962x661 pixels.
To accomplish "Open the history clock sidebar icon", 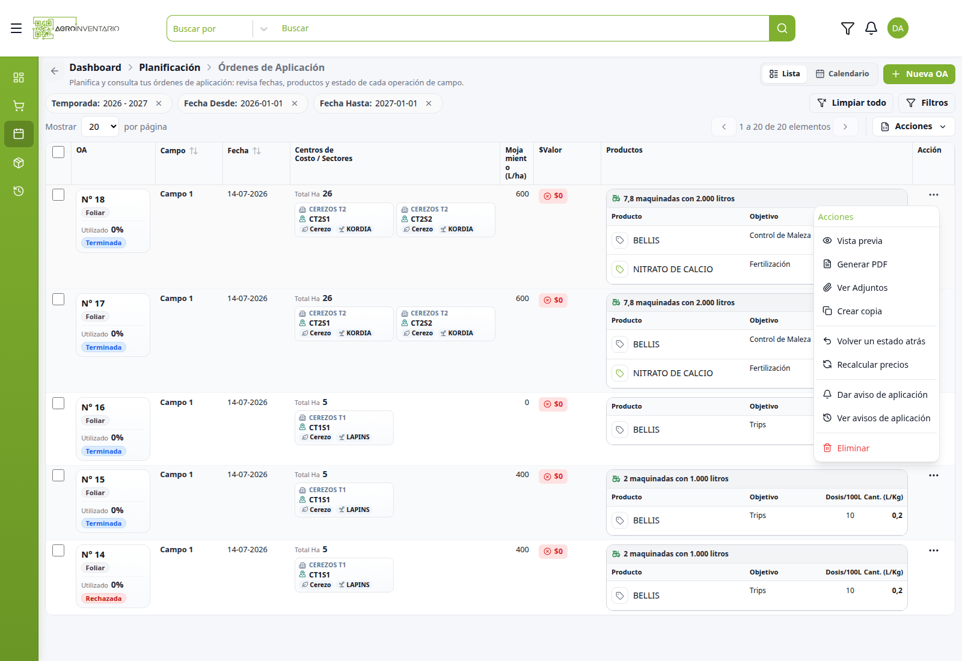I will pyautogui.click(x=19, y=191).
